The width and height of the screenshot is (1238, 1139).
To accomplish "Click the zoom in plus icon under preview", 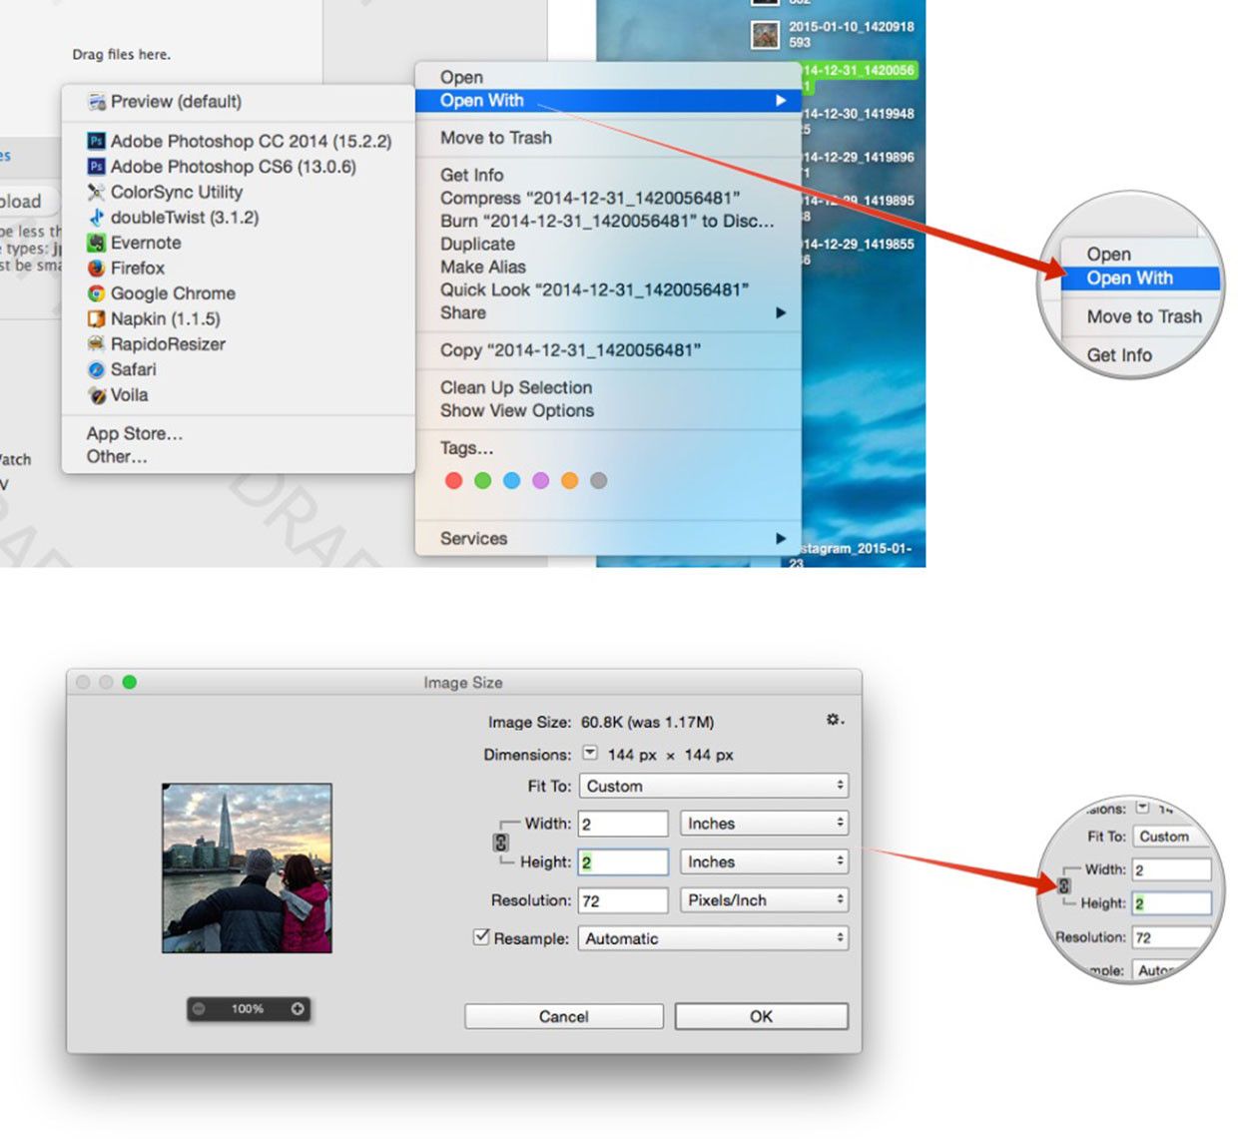I will pyautogui.click(x=298, y=1009).
